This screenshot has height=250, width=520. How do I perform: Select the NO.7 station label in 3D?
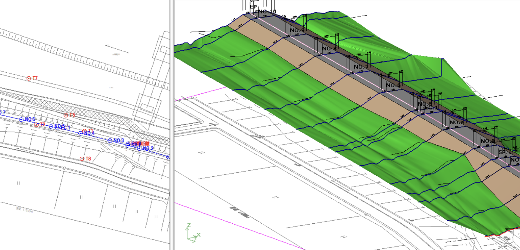[x=361, y=67]
